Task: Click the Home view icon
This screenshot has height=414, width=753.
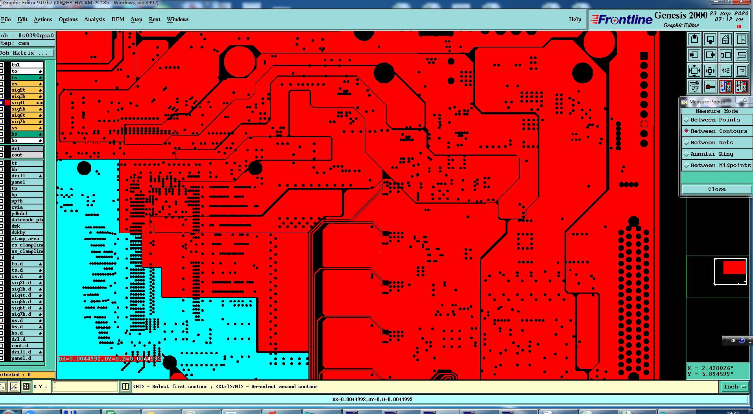Action: [725, 39]
